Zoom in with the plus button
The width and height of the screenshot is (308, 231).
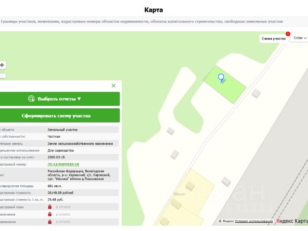click(x=2, y=65)
